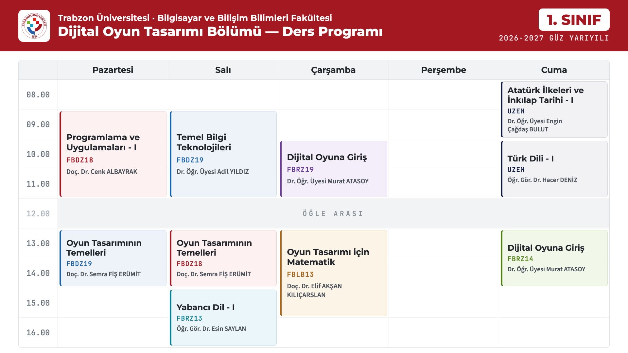Viewport: 628px width, 353px height.
Task: Open Monday's Oyun Tasarımının Temelleri FBDZ19 card
Action: click(x=113, y=258)
